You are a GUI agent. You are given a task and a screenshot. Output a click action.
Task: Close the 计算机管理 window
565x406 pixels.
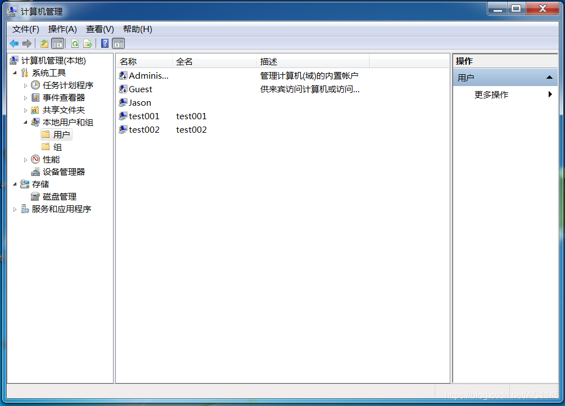tap(543, 8)
